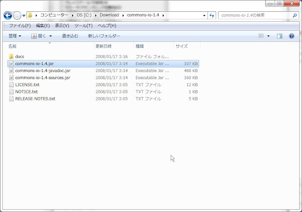Select commons-io-1.4-sources.jar file name
The width and height of the screenshot is (302, 212).
coord(43,78)
